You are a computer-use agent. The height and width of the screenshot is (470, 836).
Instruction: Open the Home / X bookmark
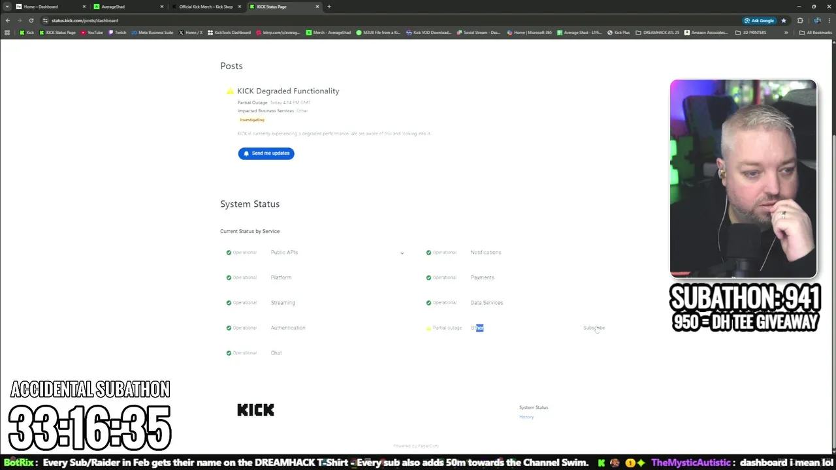click(191, 33)
